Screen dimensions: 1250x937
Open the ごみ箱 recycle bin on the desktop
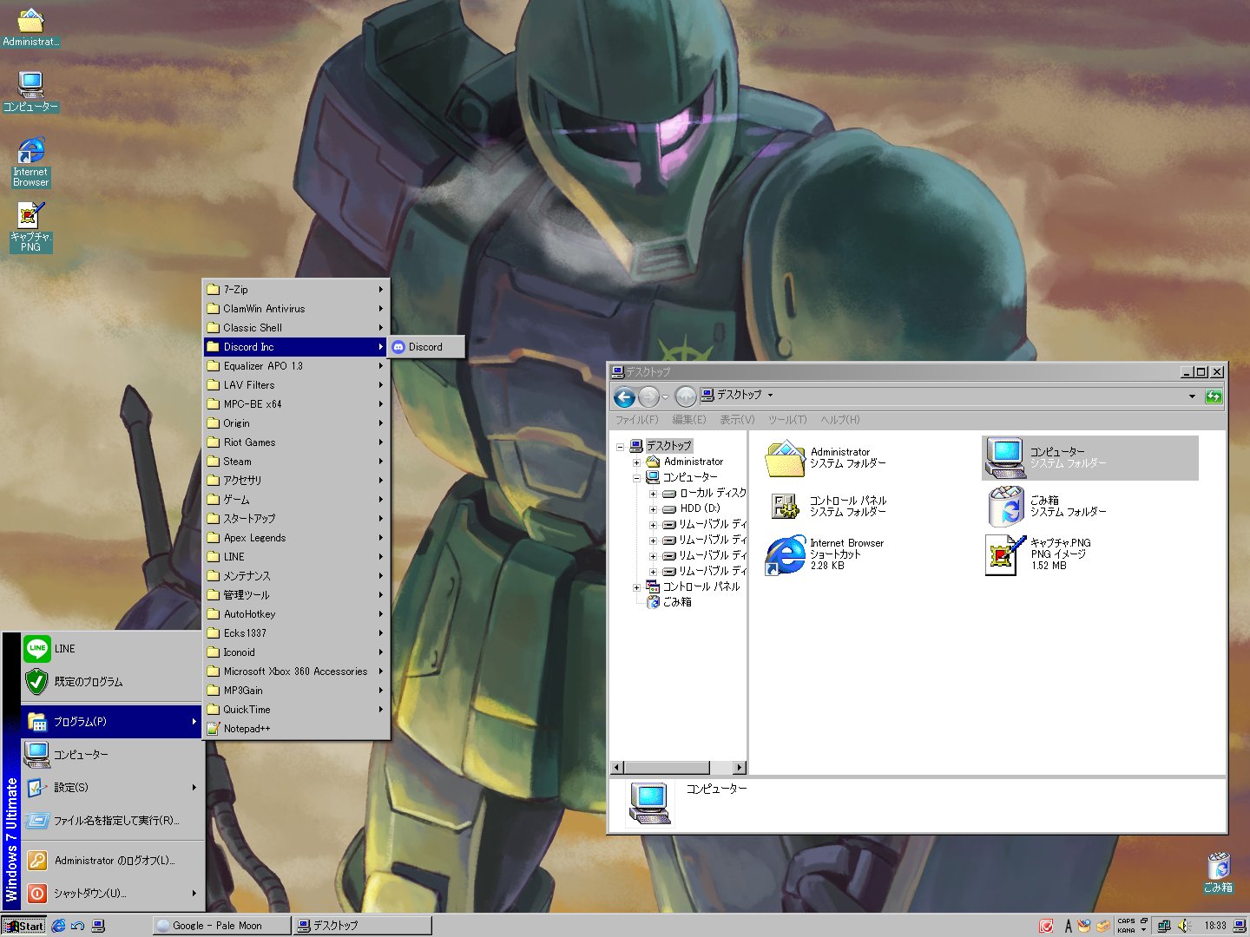click(x=1218, y=872)
